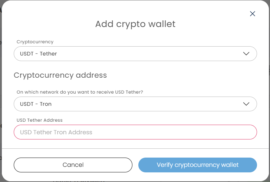The height and width of the screenshot is (182, 270).
Task: Click the 'USD Tether Address' field label
Action: point(40,120)
